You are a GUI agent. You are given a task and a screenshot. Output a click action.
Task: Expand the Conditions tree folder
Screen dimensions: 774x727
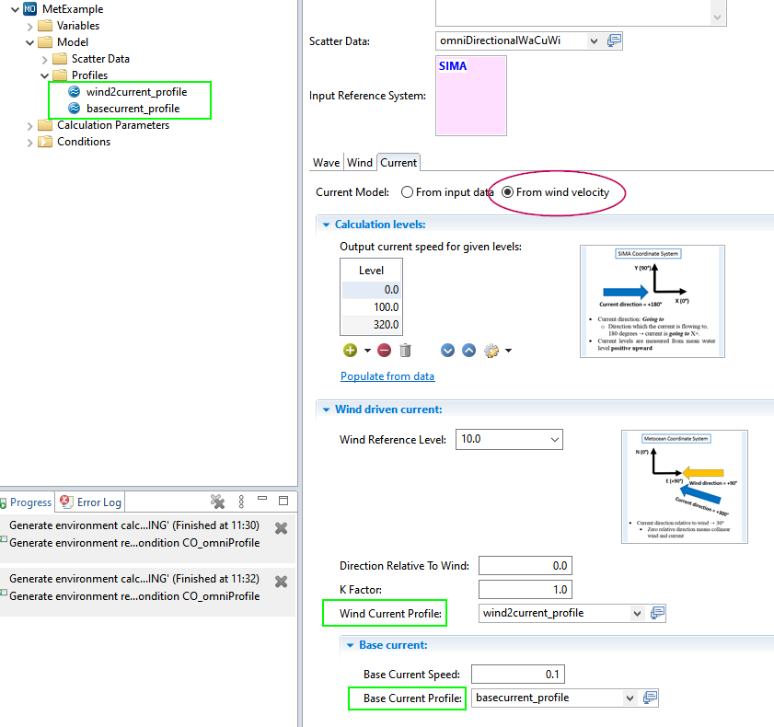click(29, 142)
